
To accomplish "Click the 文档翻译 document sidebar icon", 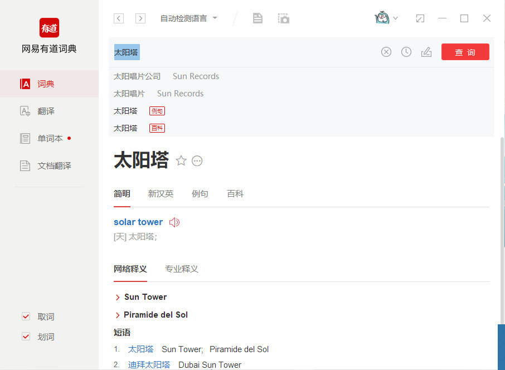I will click(25, 166).
